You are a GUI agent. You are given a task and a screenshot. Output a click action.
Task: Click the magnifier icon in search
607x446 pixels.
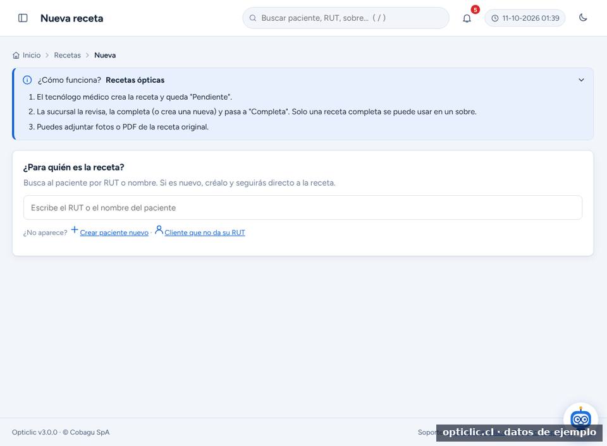tap(253, 18)
